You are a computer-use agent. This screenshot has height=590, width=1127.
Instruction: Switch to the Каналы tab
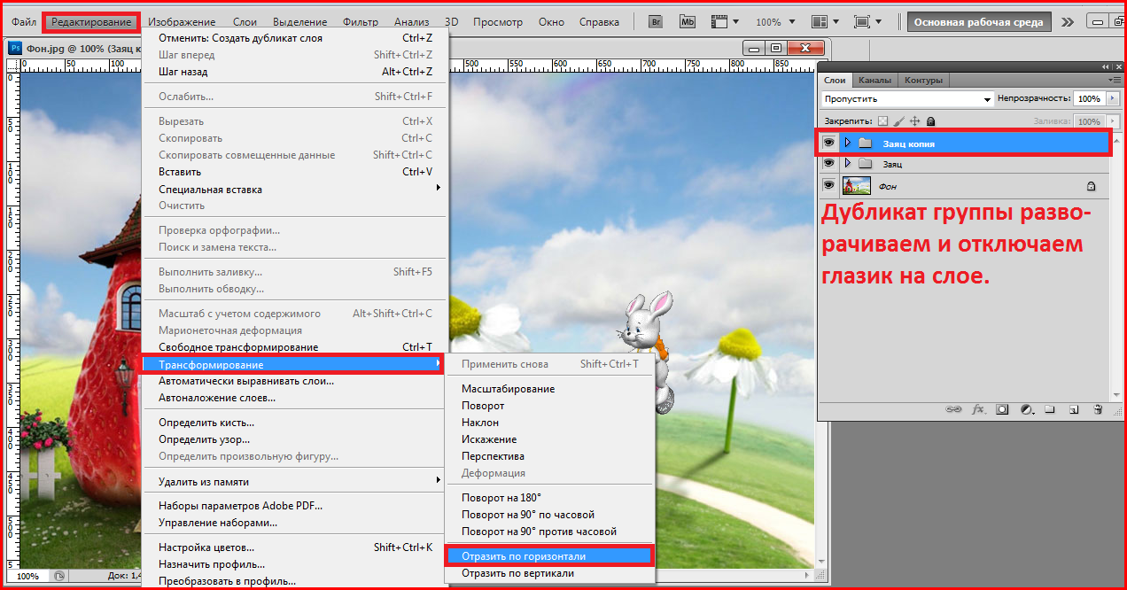(874, 80)
